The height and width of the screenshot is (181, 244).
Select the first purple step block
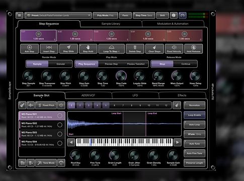(38, 36)
